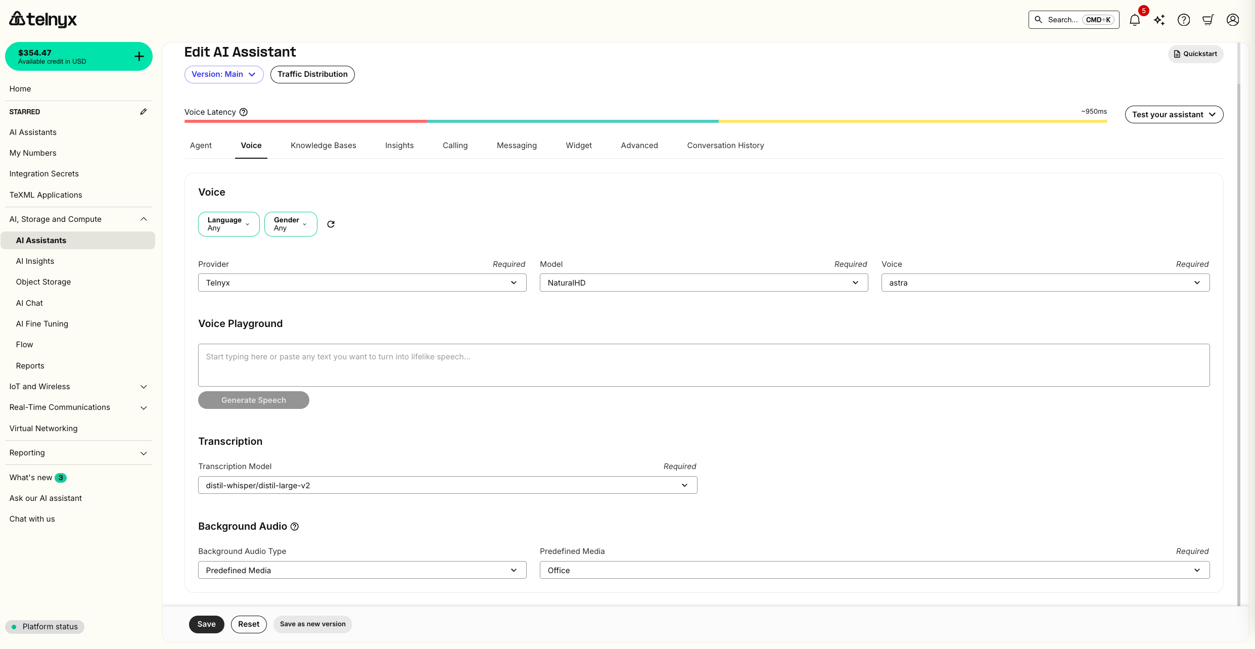Switch to the Conversation History tab
1255x649 pixels.
725,146
